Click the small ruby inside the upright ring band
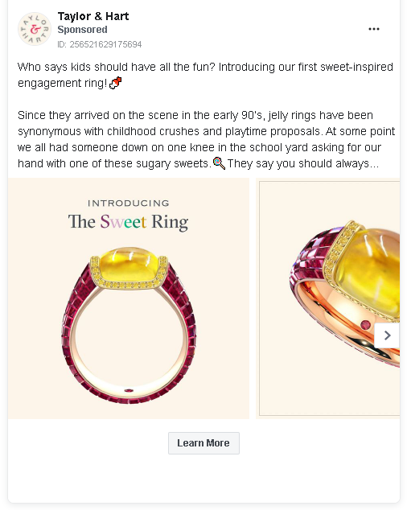Screen dimensions: 407x510 pos(129,390)
